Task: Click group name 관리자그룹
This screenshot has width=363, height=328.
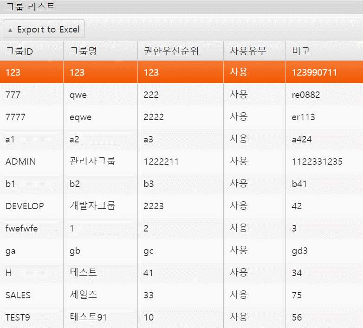Action: (x=92, y=161)
